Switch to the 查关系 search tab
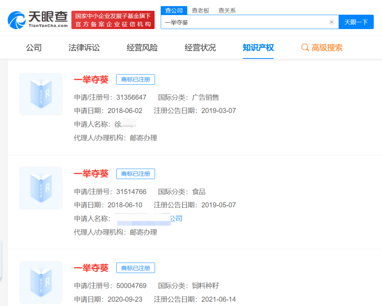382x306 pixels. 227,10
